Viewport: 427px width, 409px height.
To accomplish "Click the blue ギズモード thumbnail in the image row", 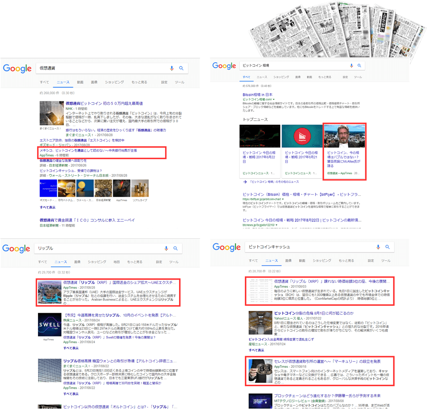I will point(48,188).
